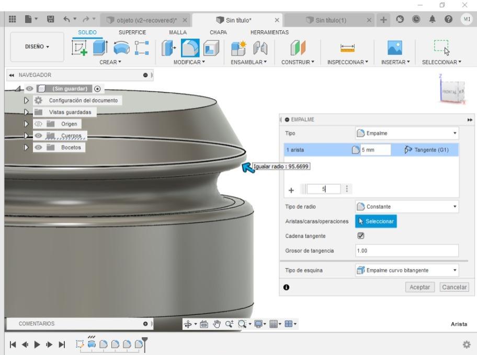477x355 pixels.
Task: Select the Shell tool
Action: tap(211, 48)
